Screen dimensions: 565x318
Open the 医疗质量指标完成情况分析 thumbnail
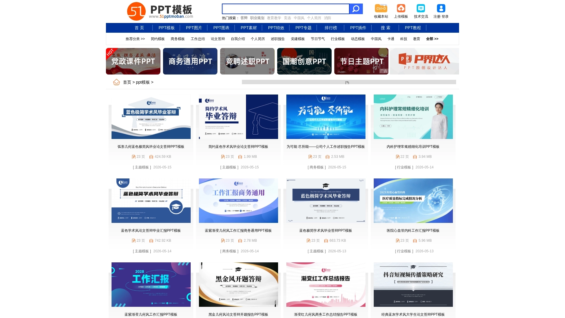tap(413, 201)
